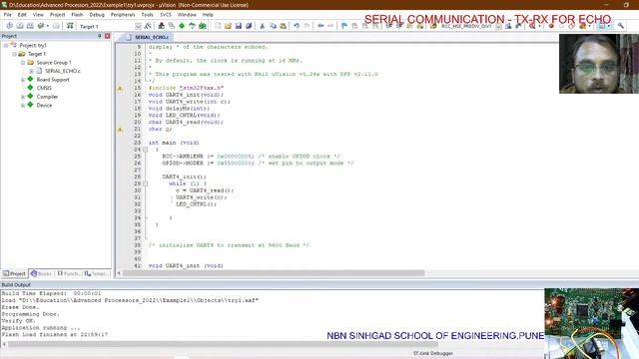Select Board Support in the project tree
The width and height of the screenshot is (639, 359).
pos(53,80)
